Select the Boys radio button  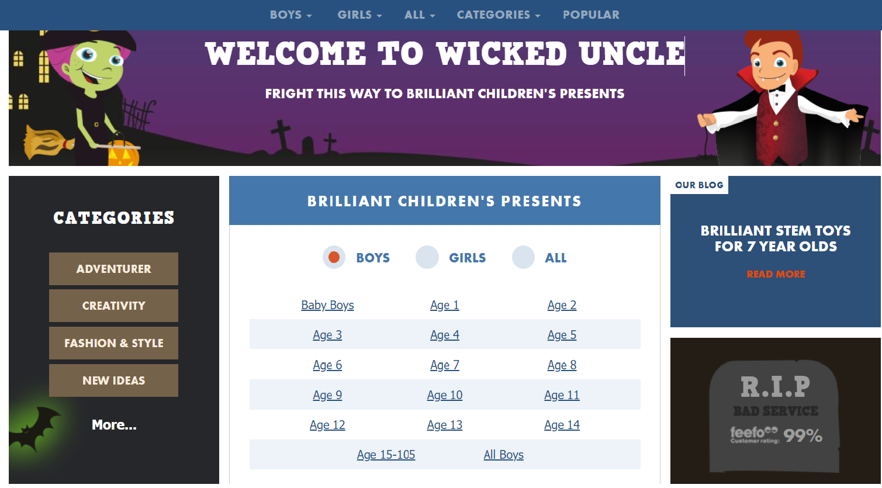(x=334, y=258)
